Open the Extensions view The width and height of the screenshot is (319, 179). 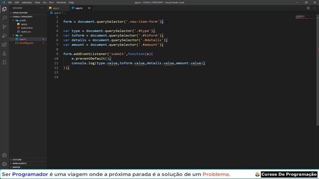[4, 45]
